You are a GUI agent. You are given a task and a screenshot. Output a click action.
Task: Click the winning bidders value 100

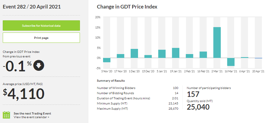(176, 88)
